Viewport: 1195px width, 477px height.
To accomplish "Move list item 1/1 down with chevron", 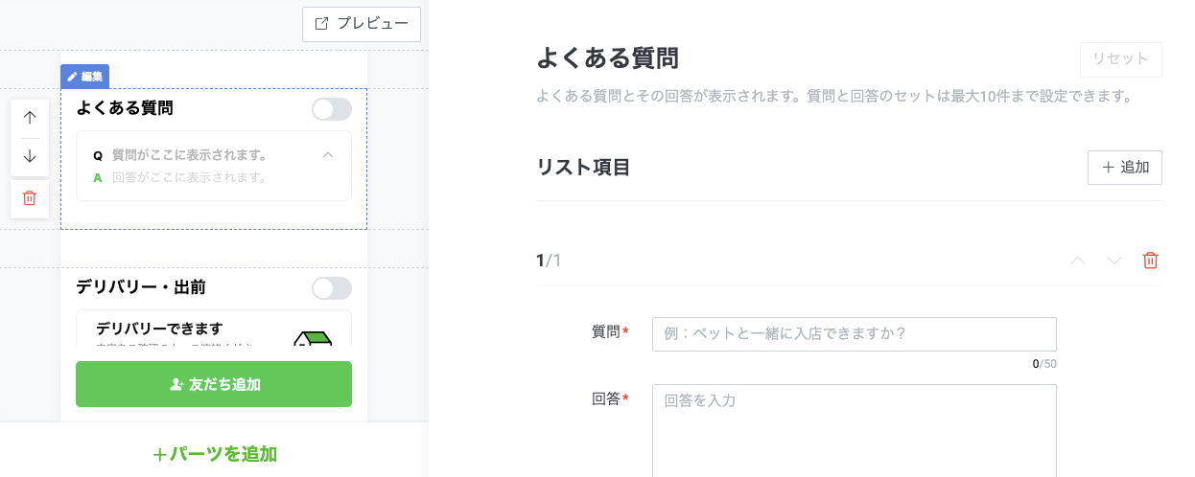I will click(1114, 261).
